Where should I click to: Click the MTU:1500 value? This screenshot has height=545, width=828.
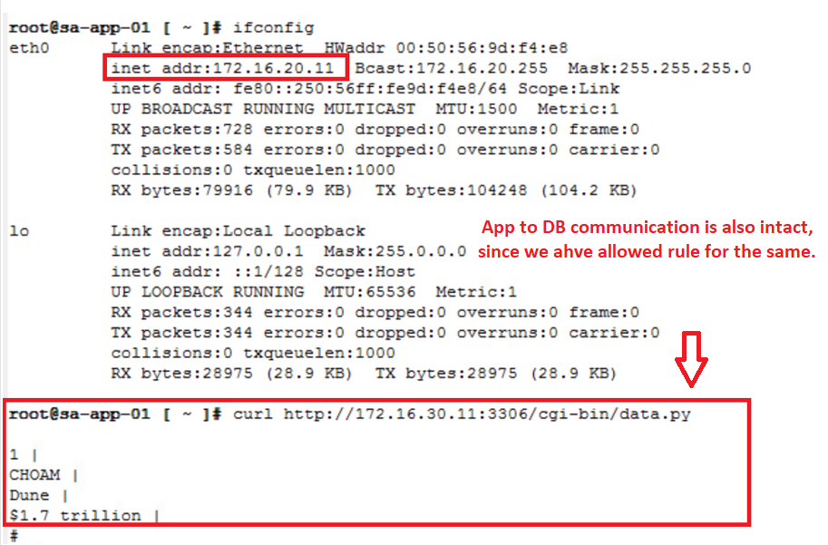coord(476,109)
